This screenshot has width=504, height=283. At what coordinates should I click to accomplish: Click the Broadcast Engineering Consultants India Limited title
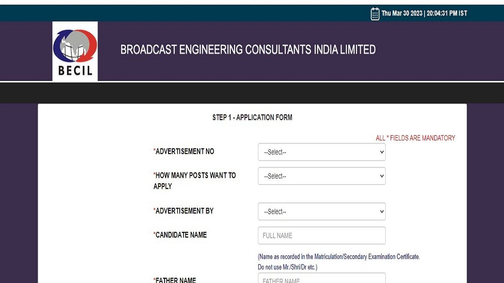pyautogui.click(x=248, y=49)
